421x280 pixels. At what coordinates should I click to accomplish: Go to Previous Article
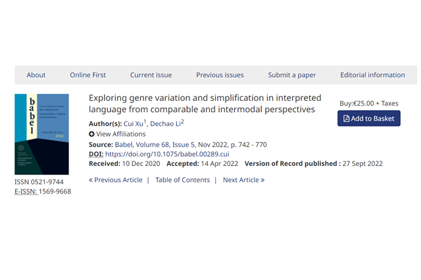(x=115, y=180)
